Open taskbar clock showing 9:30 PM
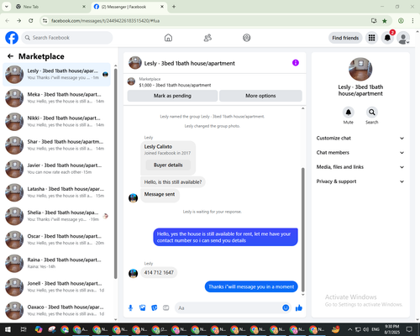The width and height of the screenshot is (420, 336). tap(392, 329)
